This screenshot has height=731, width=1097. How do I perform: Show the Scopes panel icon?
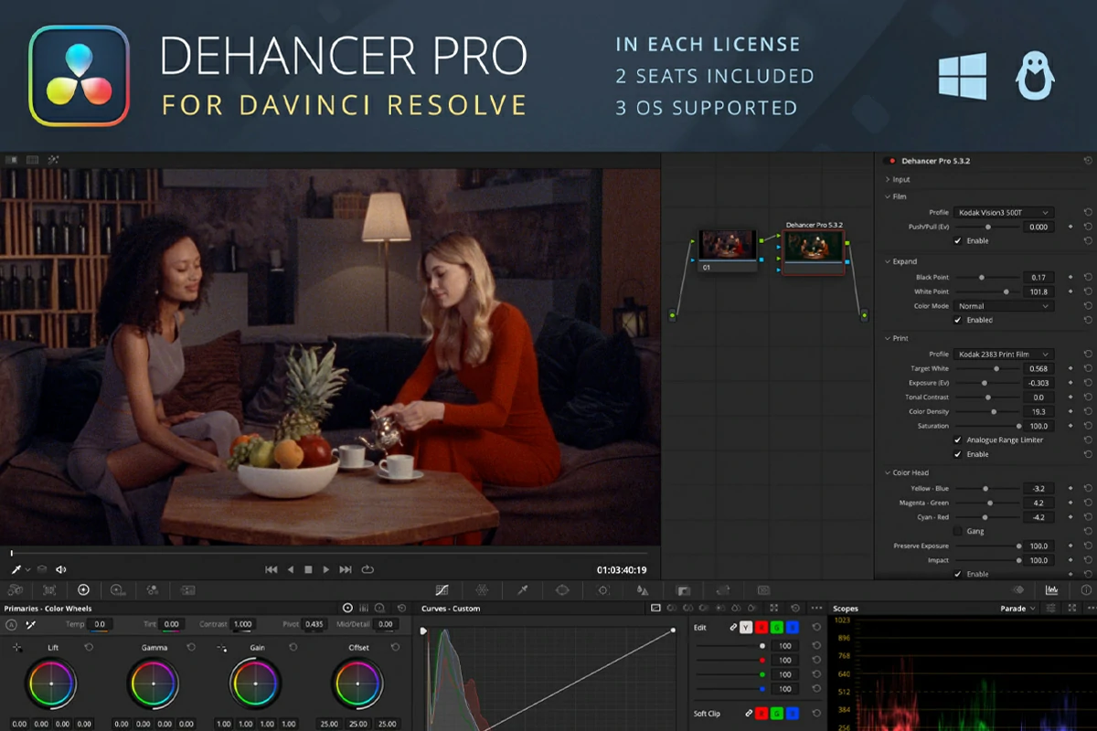click(1052, 590)
